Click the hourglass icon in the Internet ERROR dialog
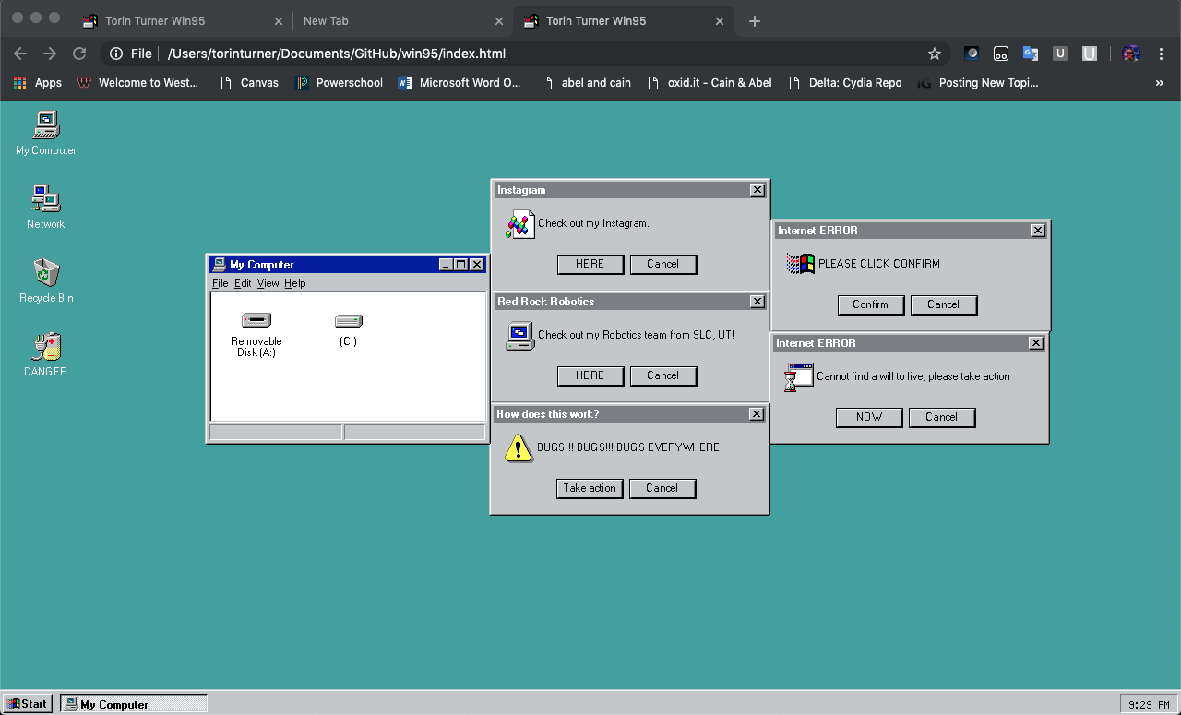Screen dimensions: 1181x715 coord(797,375)
